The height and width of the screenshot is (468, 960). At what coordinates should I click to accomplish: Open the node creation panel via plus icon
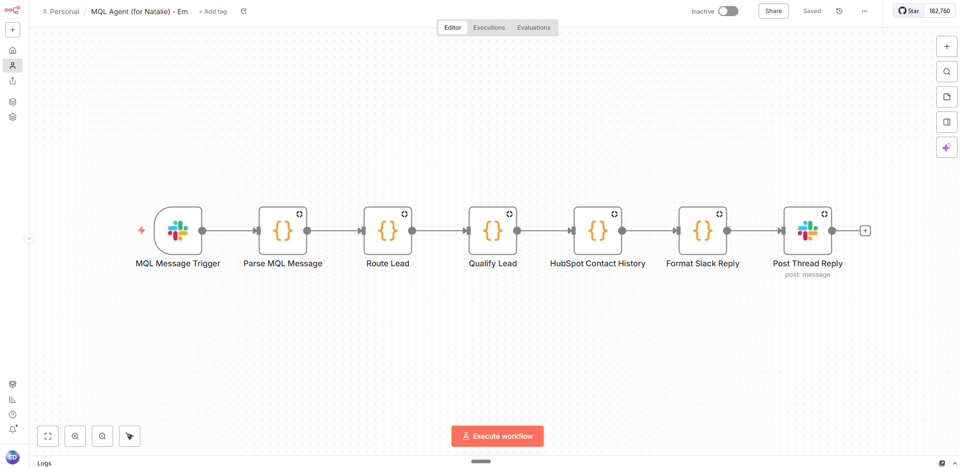click(947, 46)
